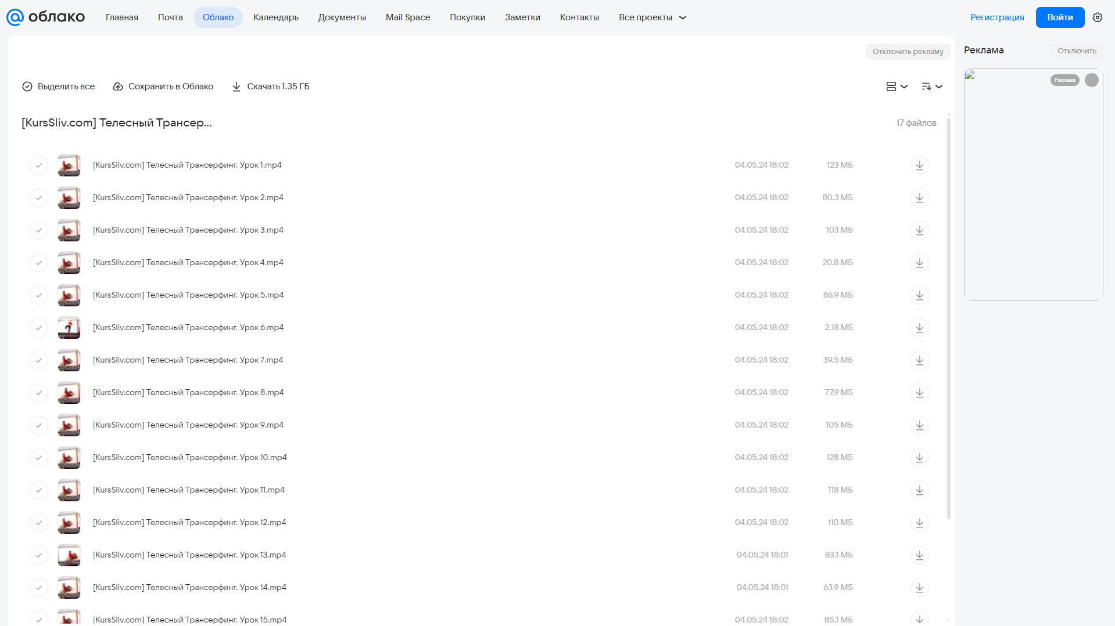Download the Урок 1.mp4 file

point(919,165)
